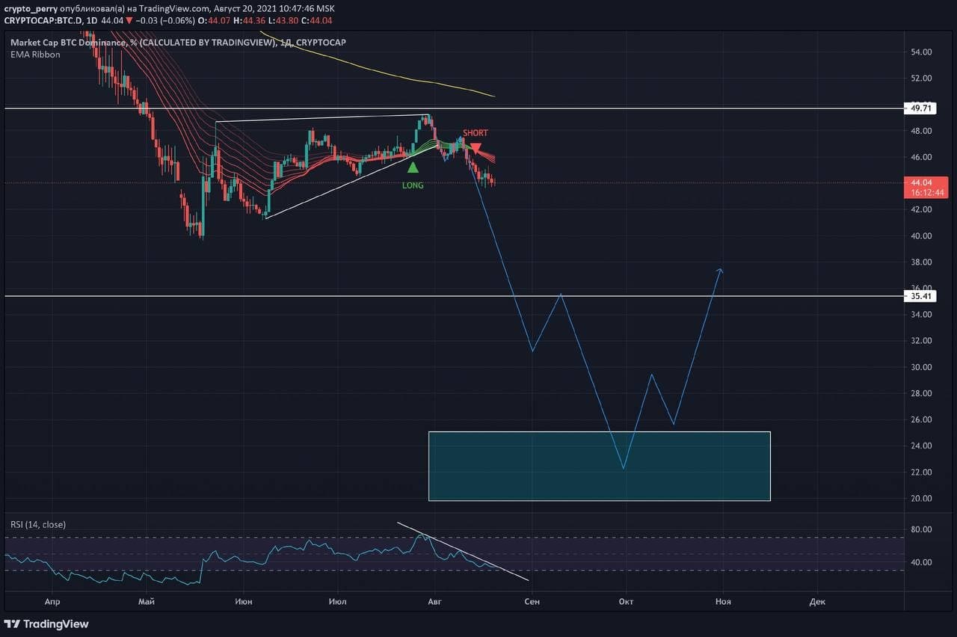Click the Апр month on time axis
957x637 pixels.
coord(52,601)
